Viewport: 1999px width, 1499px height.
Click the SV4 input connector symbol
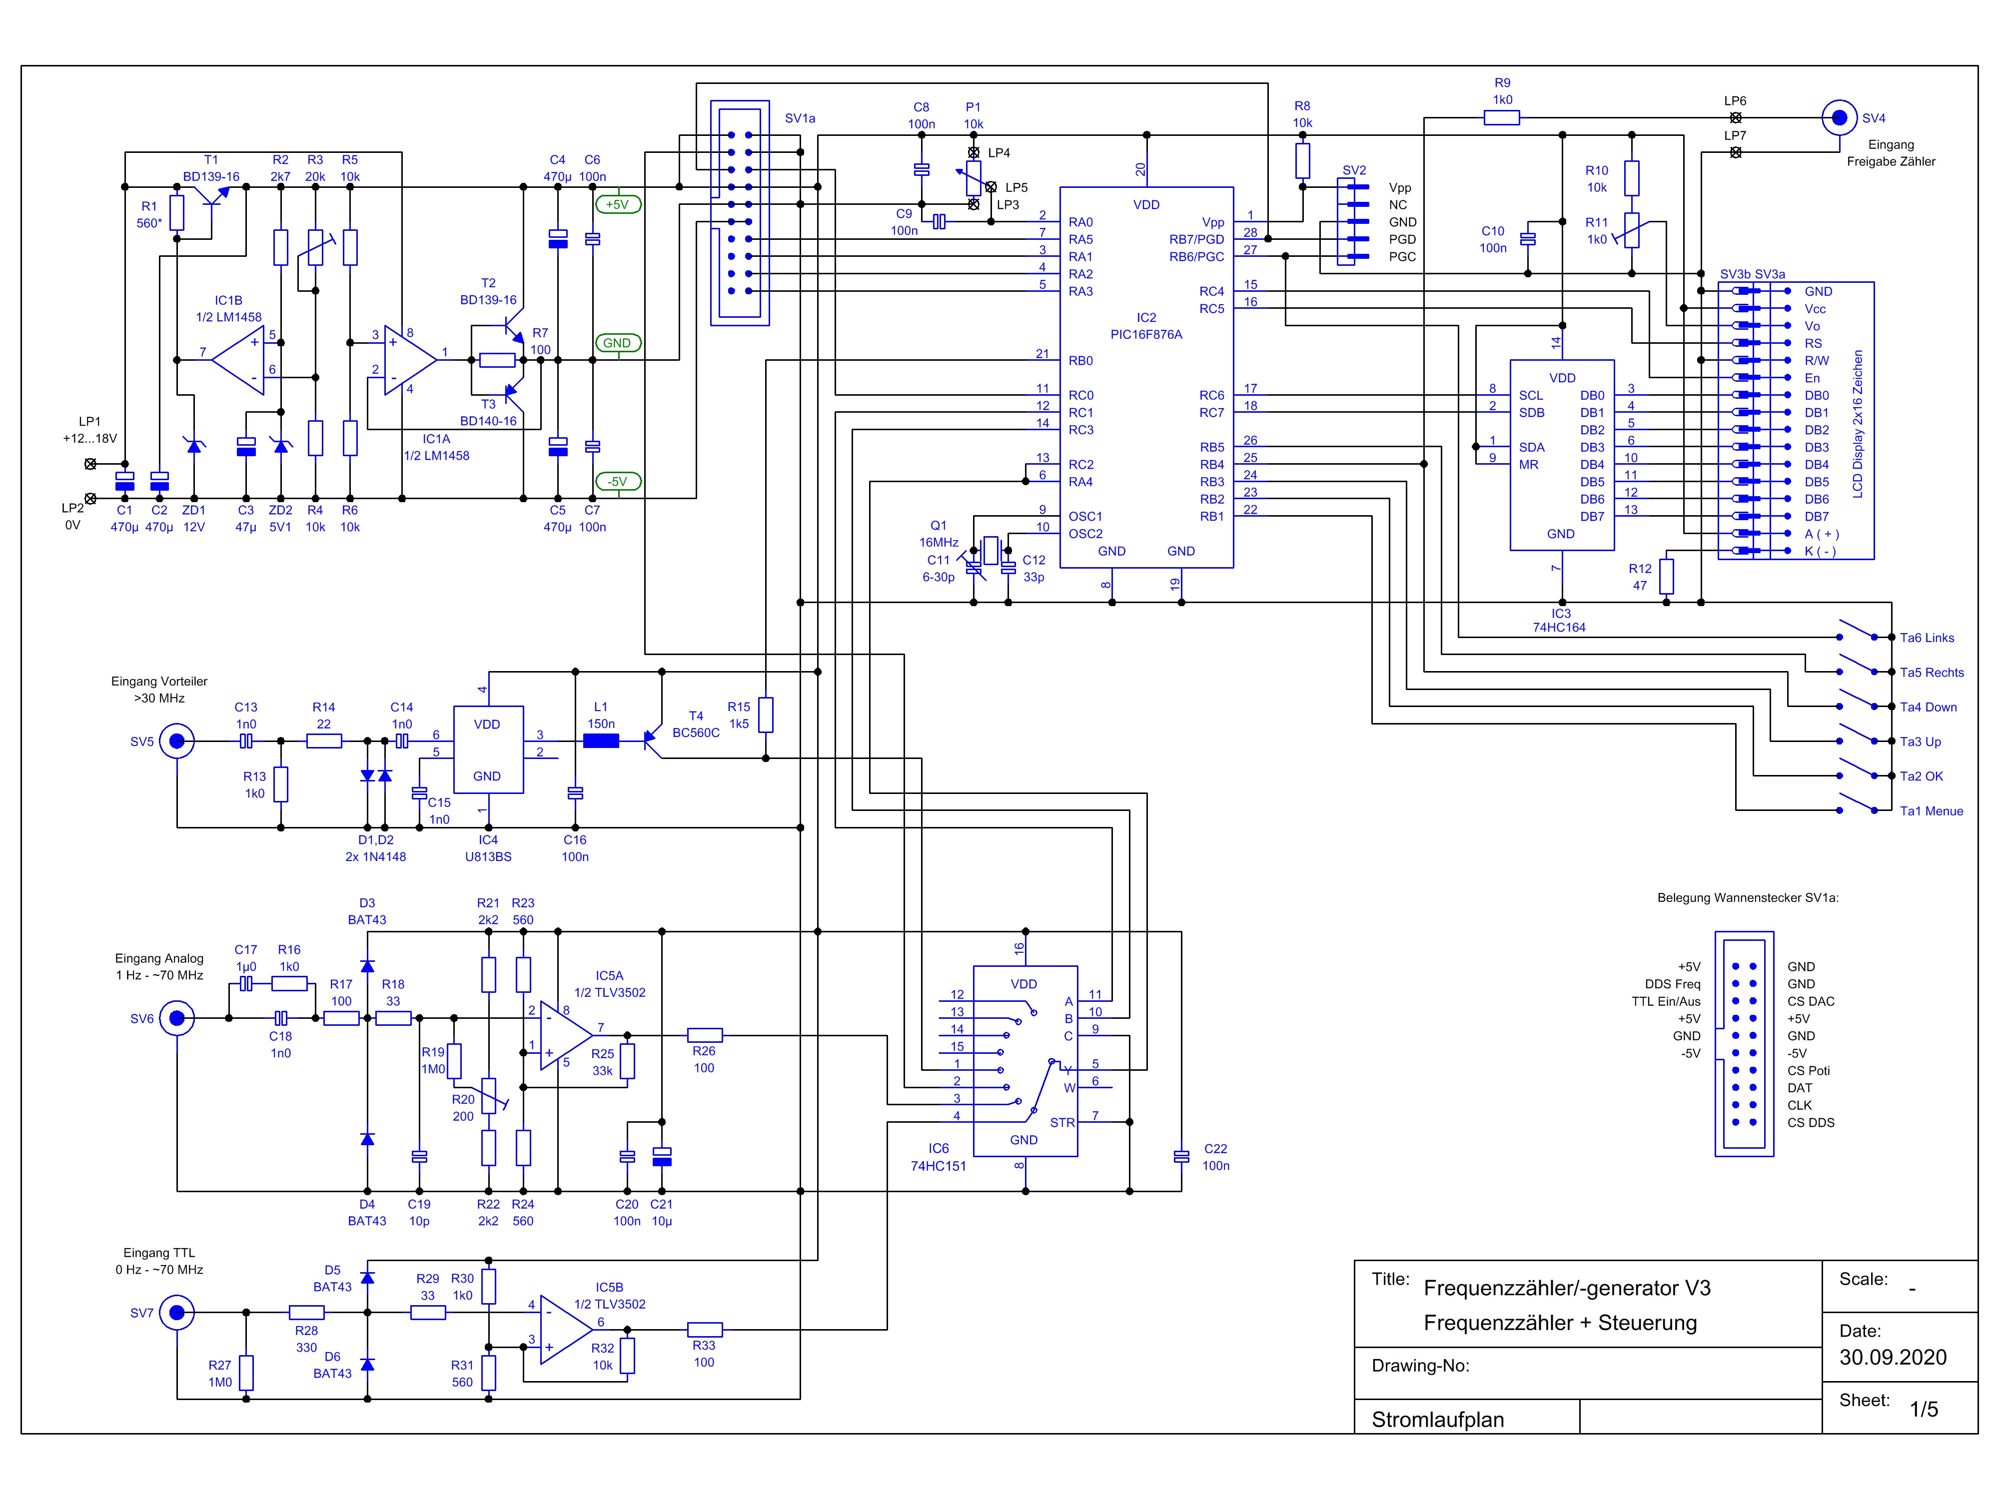(1838, 117)
